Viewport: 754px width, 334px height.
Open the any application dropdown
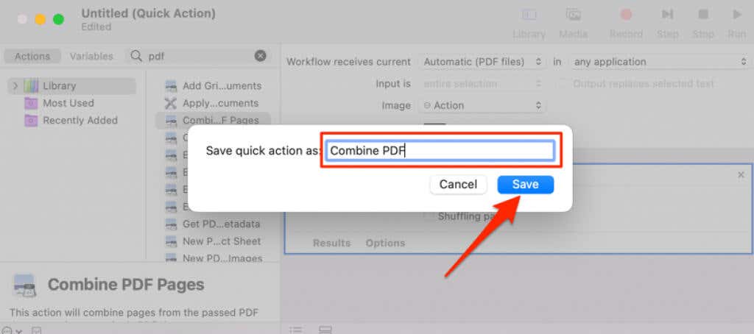click(x=658, y=62)
